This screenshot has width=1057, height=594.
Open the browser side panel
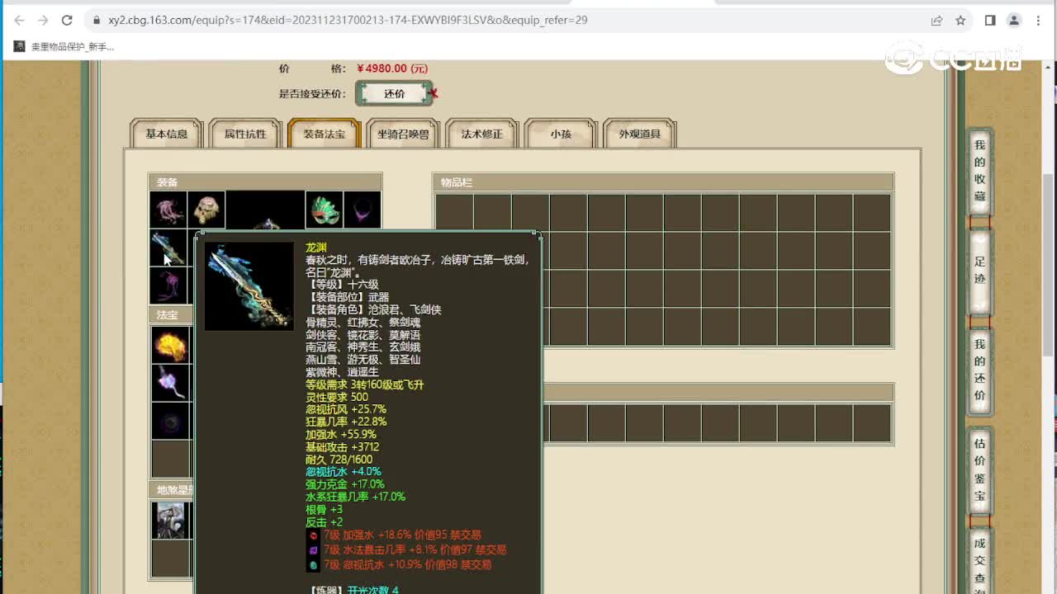[990, 20]
